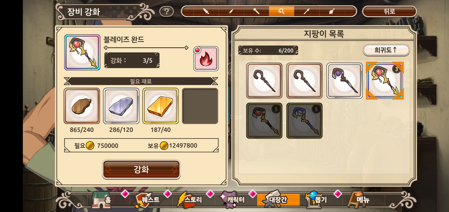
Task: Switch to the dagger weapon tab
Action: click(231, 11)
